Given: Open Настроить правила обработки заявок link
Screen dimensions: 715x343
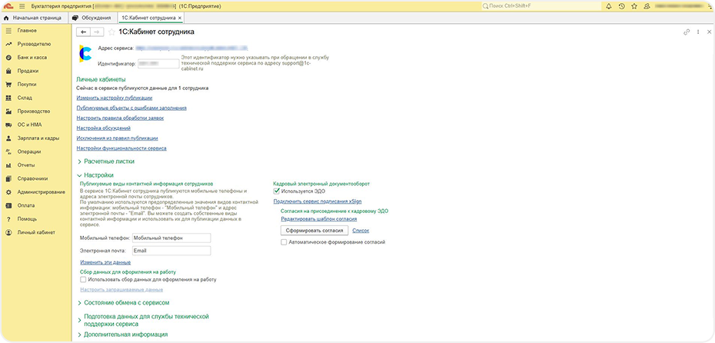Looking at the screenshot, I should pyautogui.click(x=121, y=118).
